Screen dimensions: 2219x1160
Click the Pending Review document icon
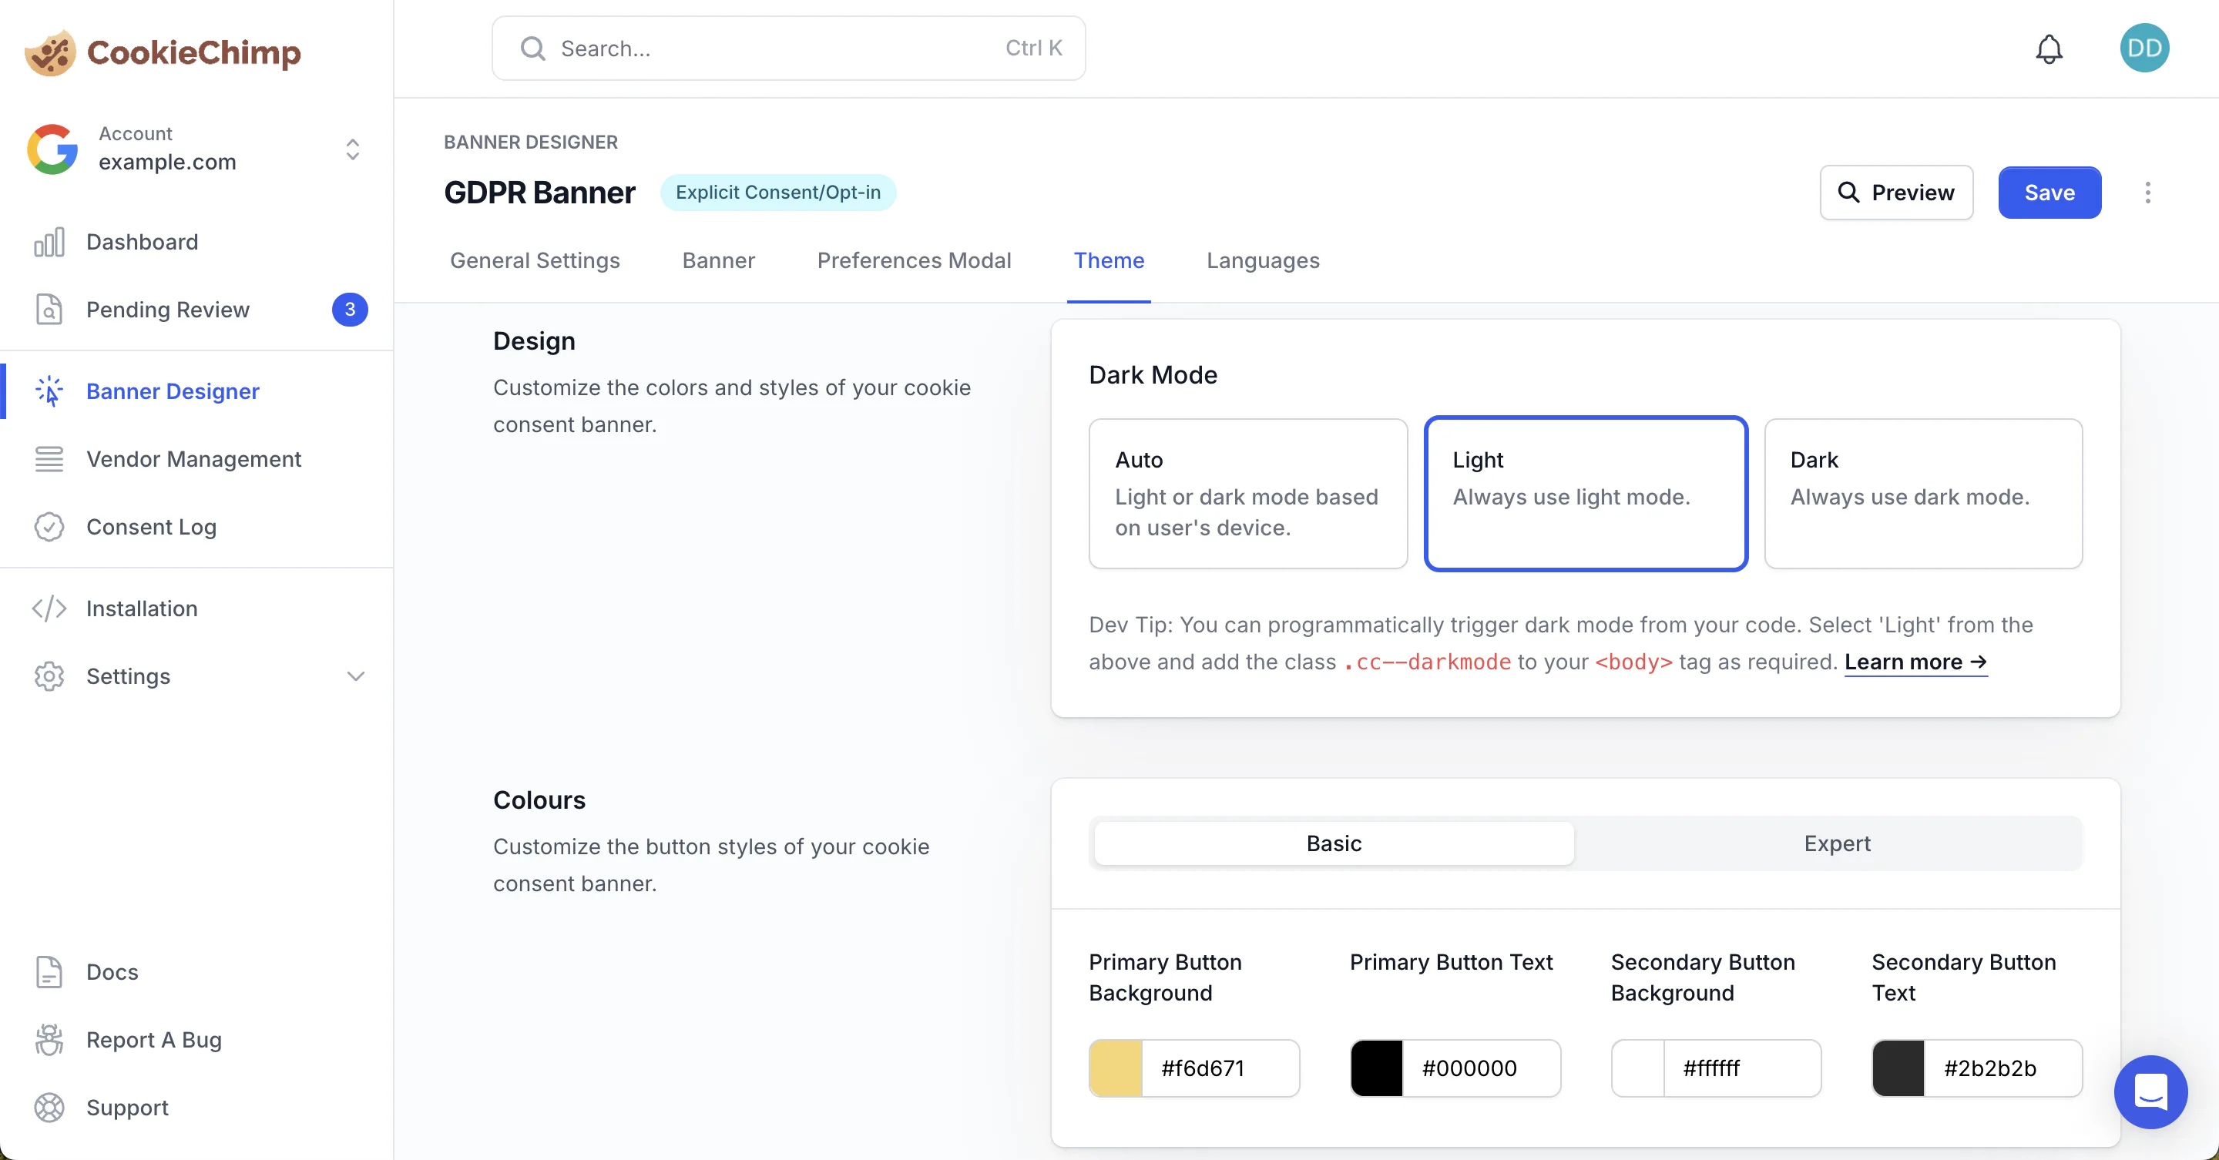coord(49,309)
